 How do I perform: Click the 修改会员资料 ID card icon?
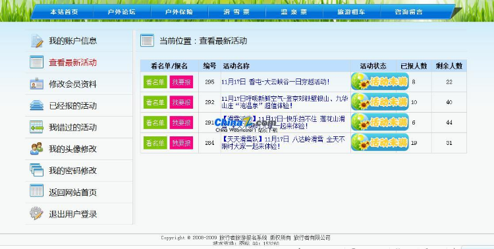(36, 84)
